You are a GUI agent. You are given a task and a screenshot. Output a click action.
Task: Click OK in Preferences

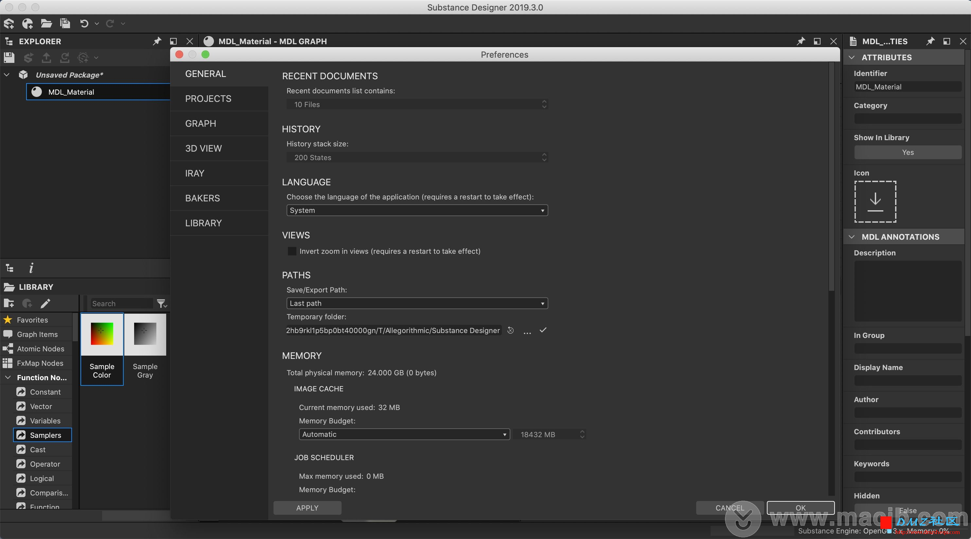tap(801, 508)
